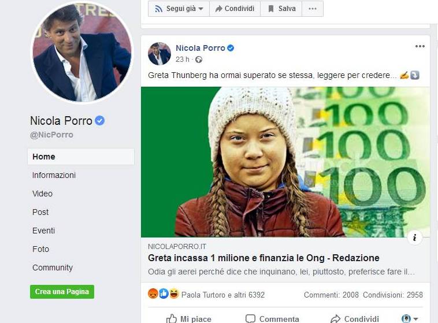The image size is (438, 323).
Task: Open the page's three-dot more options button
Action: 312,9
